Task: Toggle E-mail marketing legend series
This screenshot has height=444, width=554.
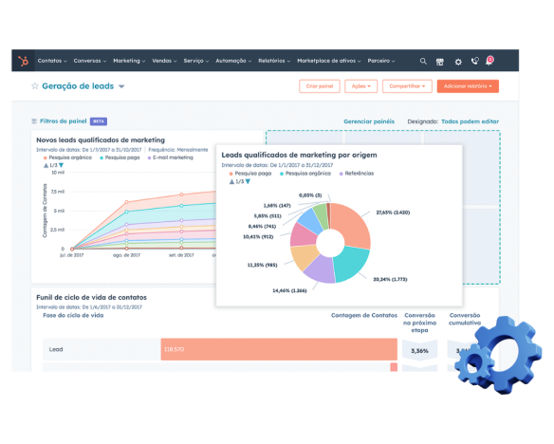Action: [x=171, y=157]
